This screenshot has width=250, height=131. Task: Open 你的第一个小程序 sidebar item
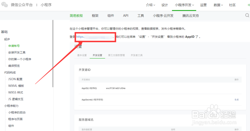click(20, 59)
